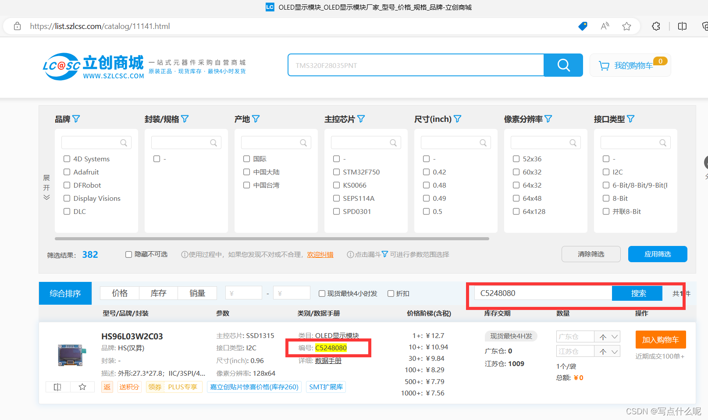This screenshot has height=420, width=708.
Task: Click the 清除筛选 button
Action: [591, 254]
